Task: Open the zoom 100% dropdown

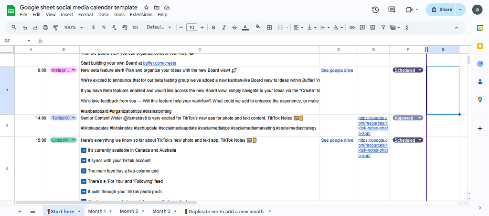Action: pos(73,28)
